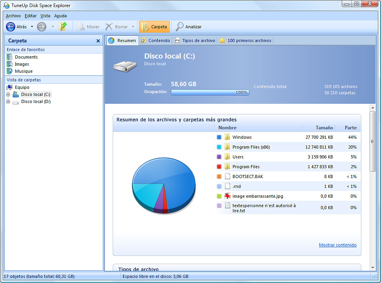The width and height of the screenshot is (381, 283).
Task: Switch to the Resumen tab
Action: coord(122,40)
